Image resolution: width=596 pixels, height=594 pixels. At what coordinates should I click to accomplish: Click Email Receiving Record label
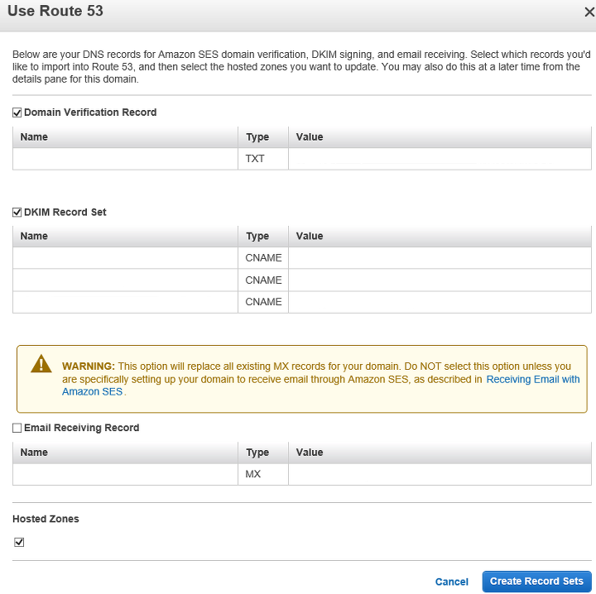point(82,428)
